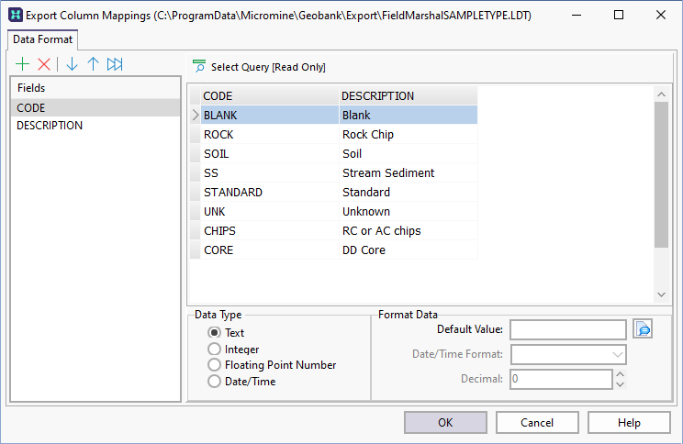The image size is (683, 444).
Task: Move field down with blue down arrow
Action: pyautogui.click(x=72, y=64)
